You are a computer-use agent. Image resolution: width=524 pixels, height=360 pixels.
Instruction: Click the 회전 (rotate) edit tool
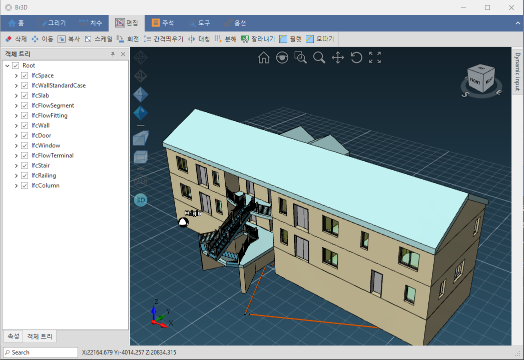pyautogui.click(x=128, y=39)
